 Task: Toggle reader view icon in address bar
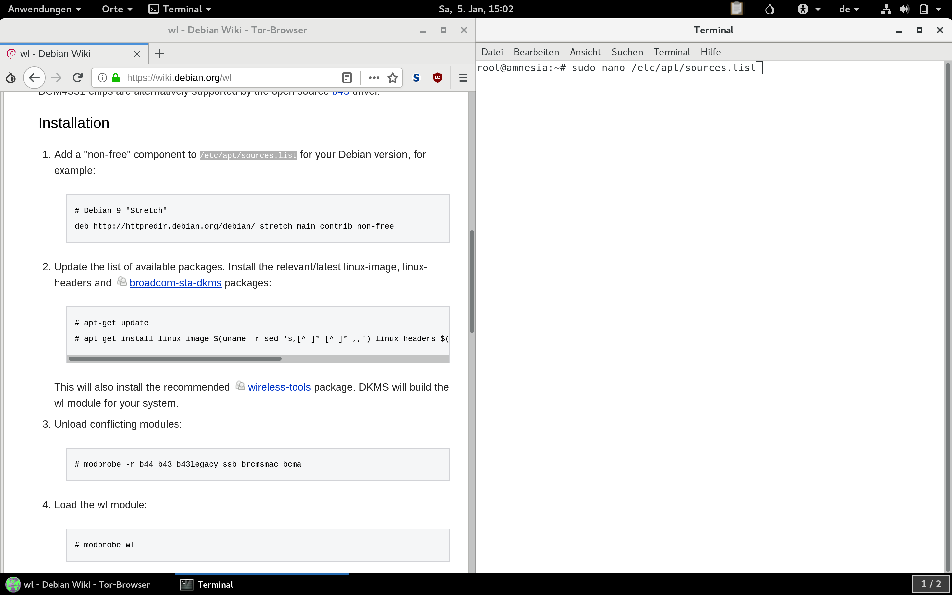click(x=346, y=78)
